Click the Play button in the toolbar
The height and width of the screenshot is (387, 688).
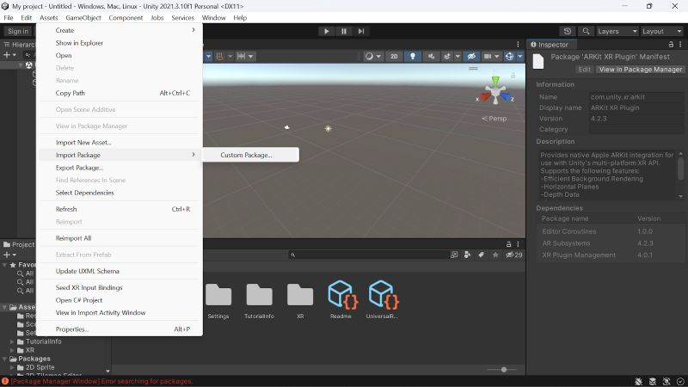pyautogui.click(x=326, y=31)
